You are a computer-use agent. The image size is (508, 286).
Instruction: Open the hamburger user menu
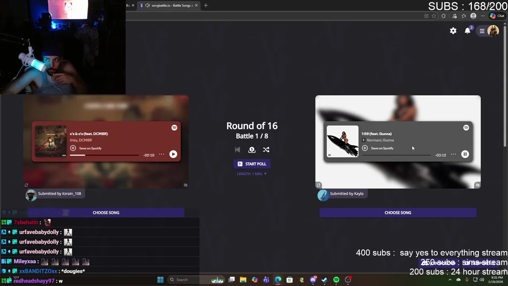tap(482, 31)
